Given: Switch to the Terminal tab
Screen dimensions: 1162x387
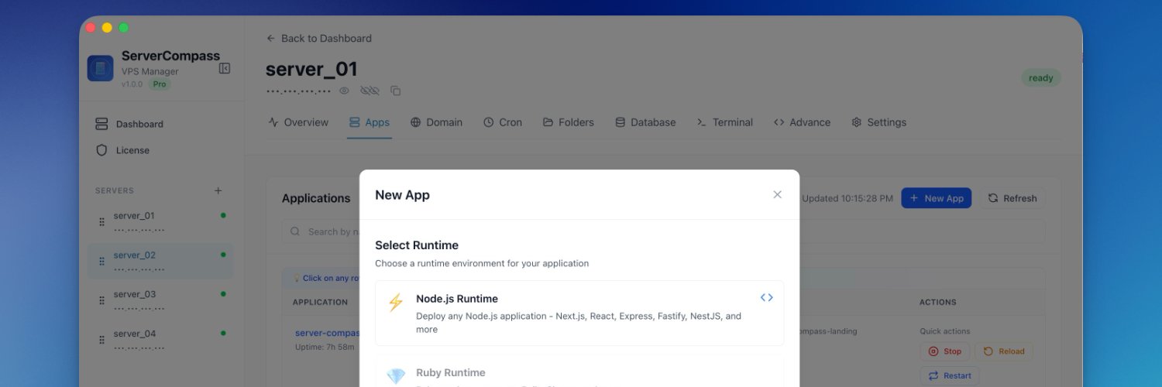Looking at the screenshot, I should [x=724, y=122].
